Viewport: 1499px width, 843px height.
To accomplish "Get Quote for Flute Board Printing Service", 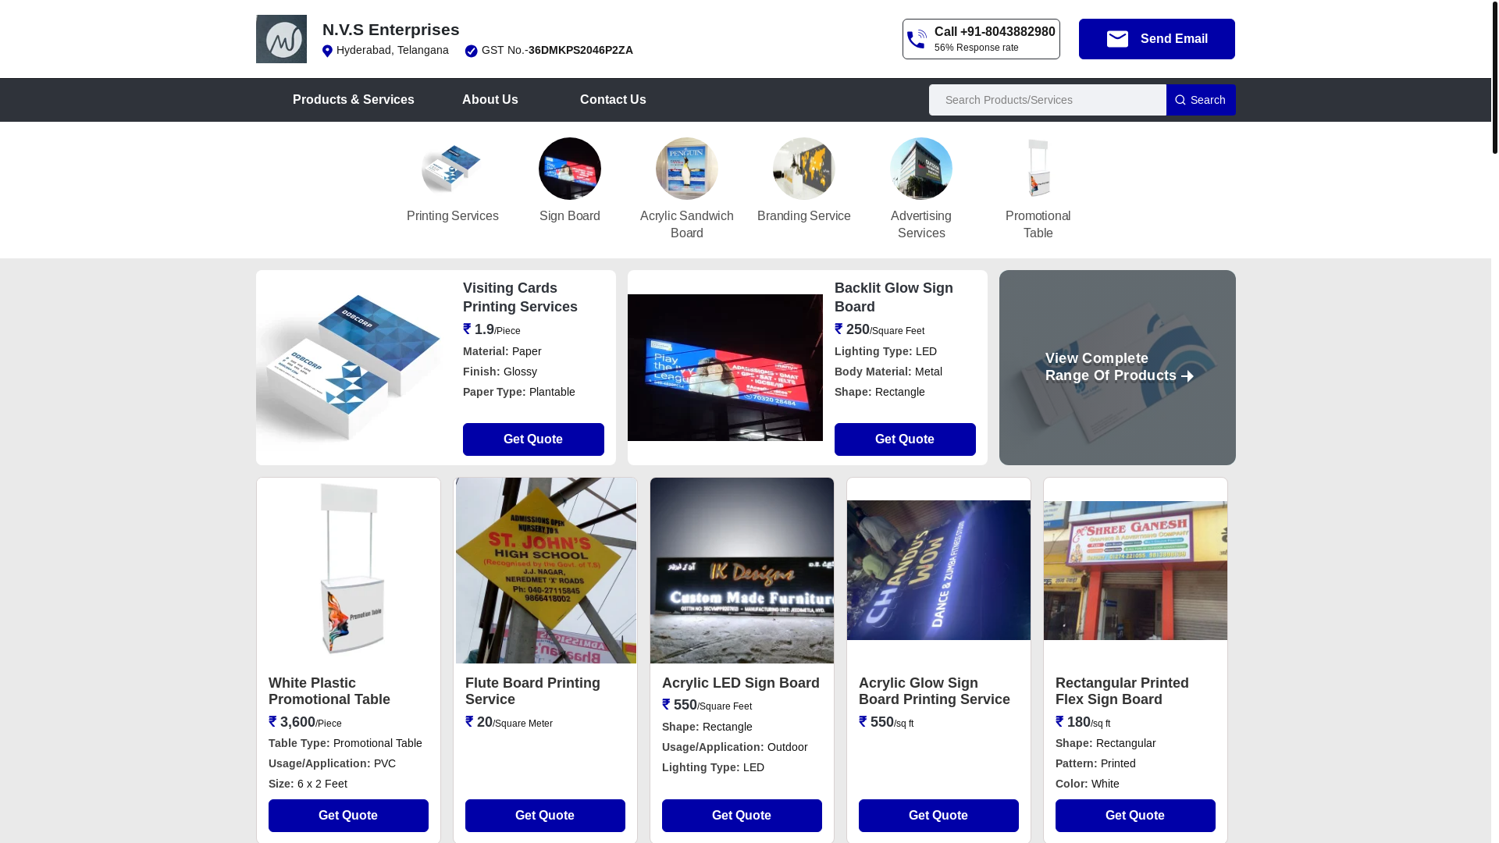I will (545, 816).
